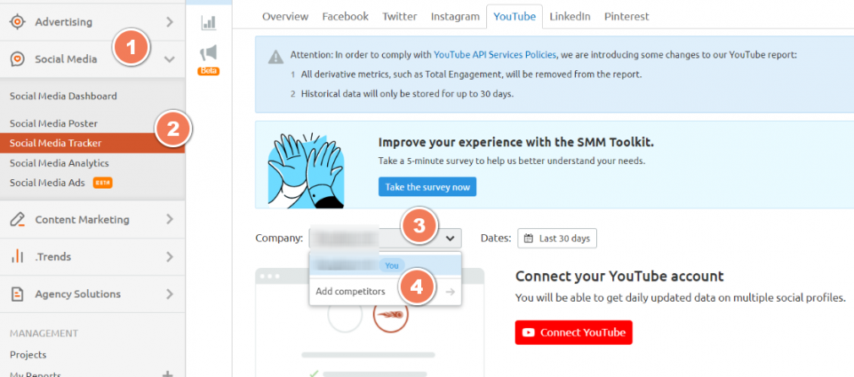Click the Advertising menu label
This screenshot has height=377, width=854.
63,22
